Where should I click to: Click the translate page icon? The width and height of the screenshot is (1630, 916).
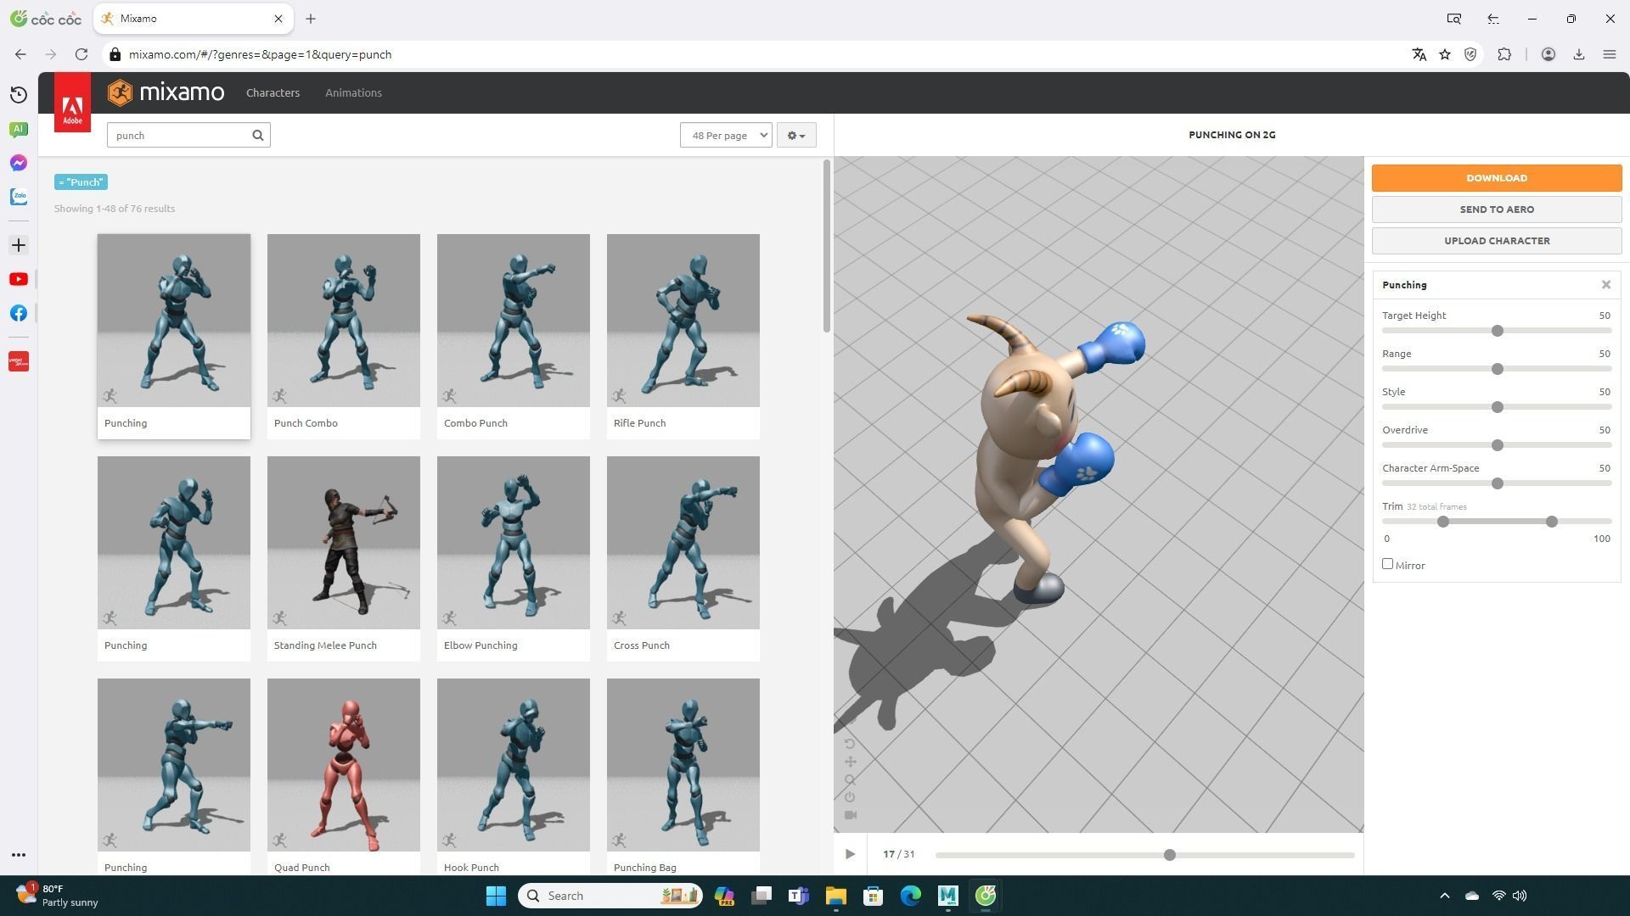coord(1419,54)
